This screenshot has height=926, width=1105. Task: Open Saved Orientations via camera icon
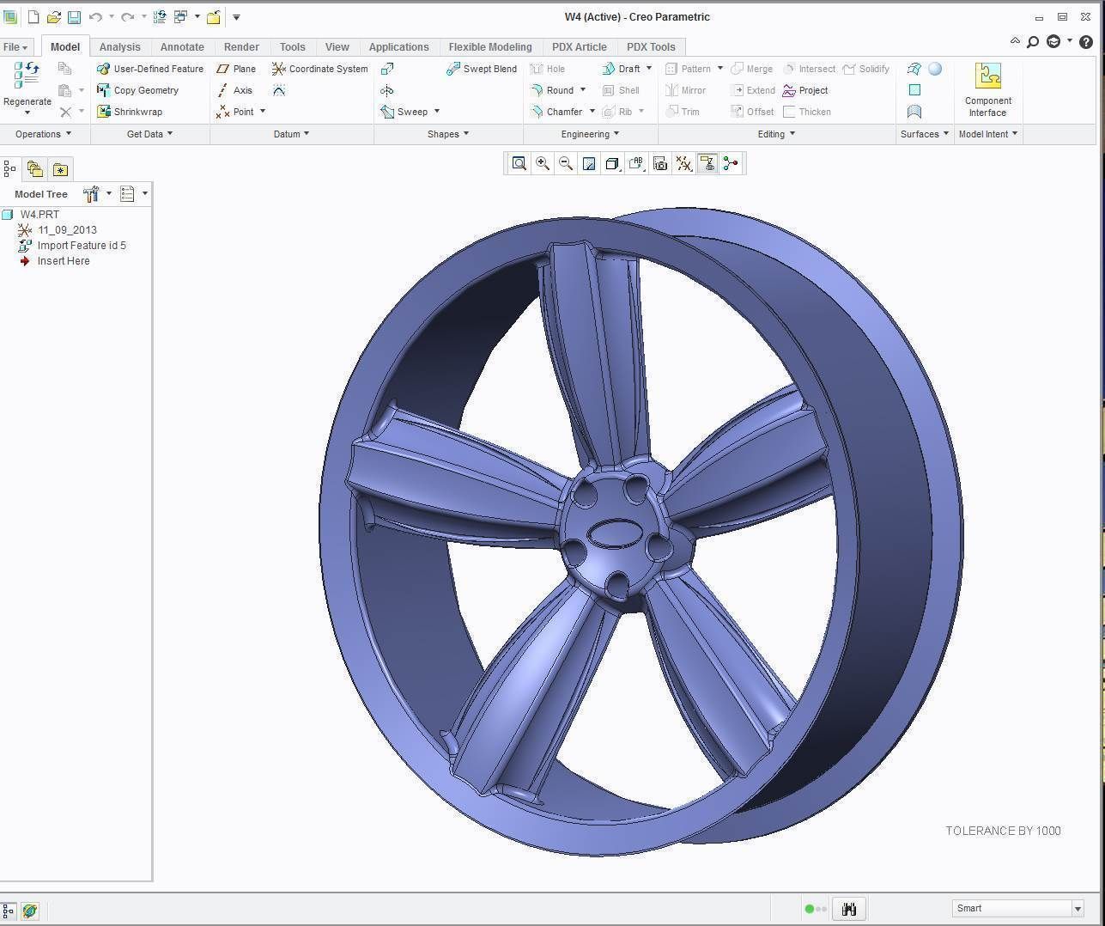point(659,163)
